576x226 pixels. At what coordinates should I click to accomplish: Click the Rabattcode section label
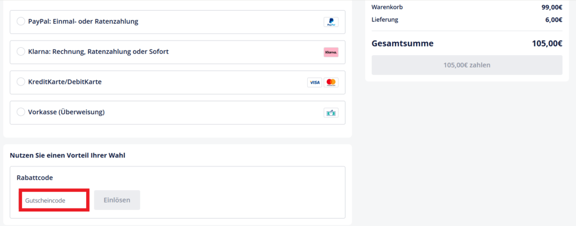tap(35, 178)
